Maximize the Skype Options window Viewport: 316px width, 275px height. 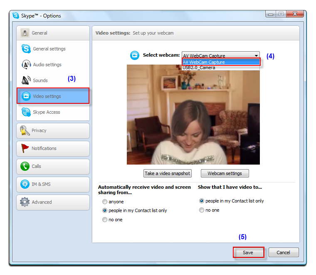tap(281, 14)
